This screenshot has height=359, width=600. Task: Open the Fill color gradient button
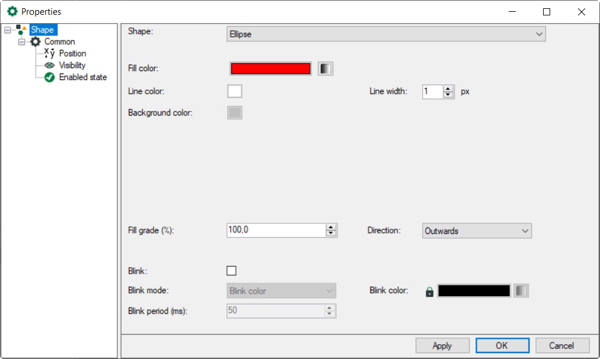pyautogui.click(x=325, y=69)
